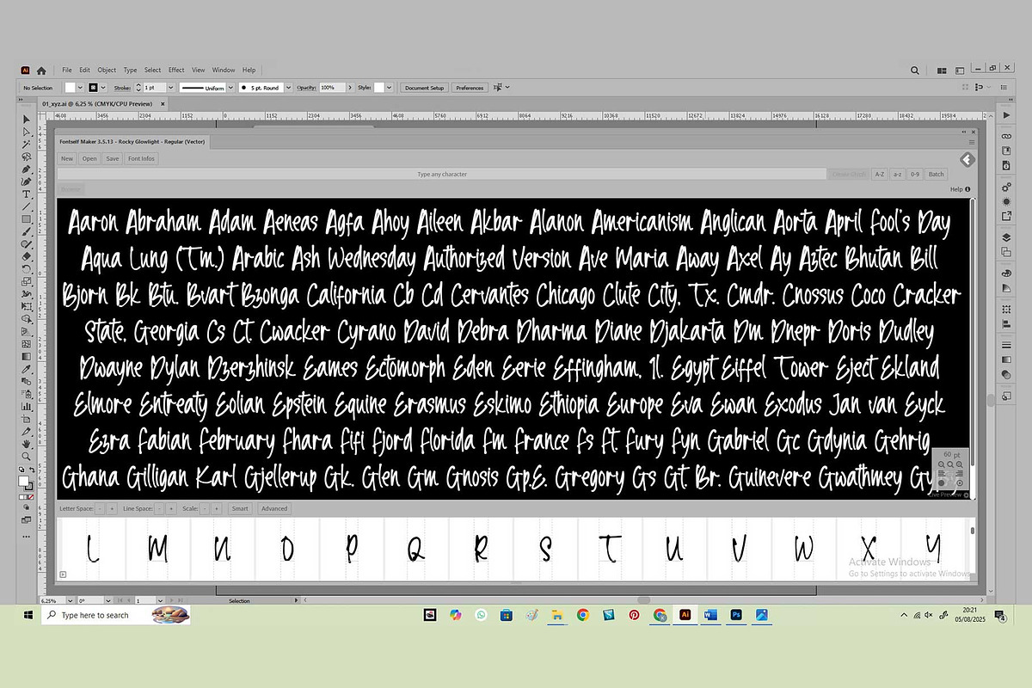1032x688 pixels.
Task: Open the arrange documents dropdown
Action: coord(942,71)
